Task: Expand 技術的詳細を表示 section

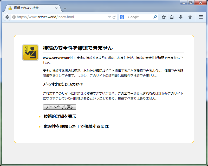Action: [60, 116]
